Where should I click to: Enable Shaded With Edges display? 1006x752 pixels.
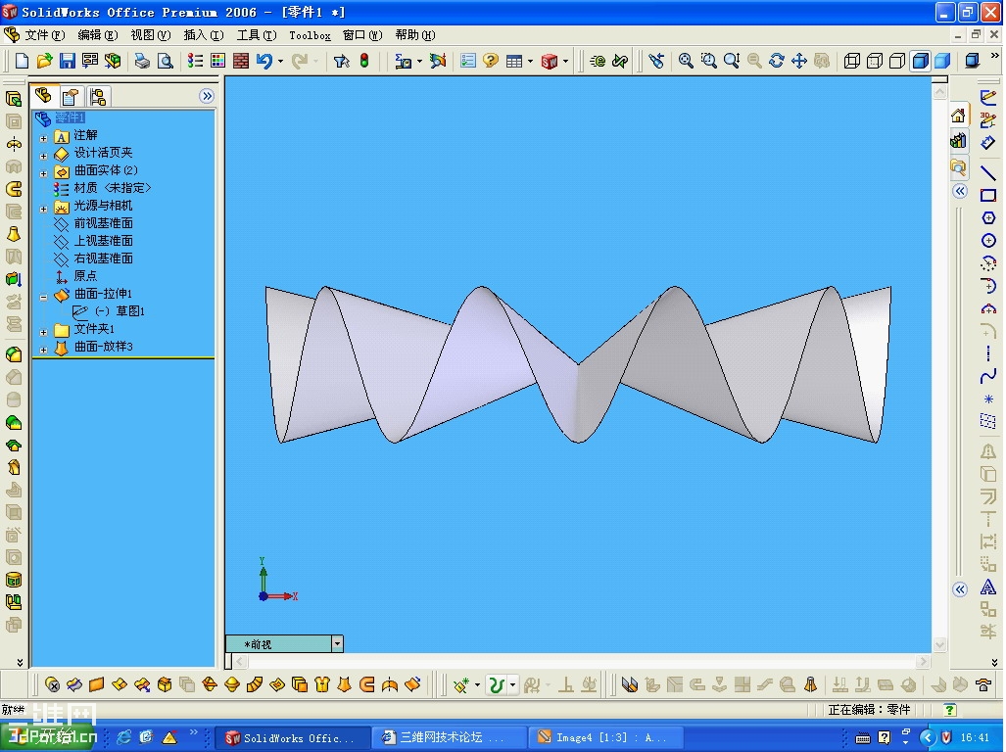tap(920, 61)
